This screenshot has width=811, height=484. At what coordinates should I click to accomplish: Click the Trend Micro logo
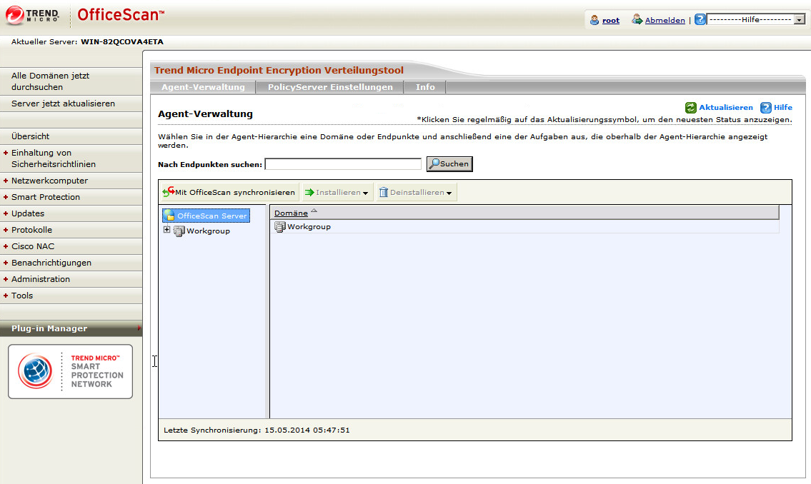[29, 14]
